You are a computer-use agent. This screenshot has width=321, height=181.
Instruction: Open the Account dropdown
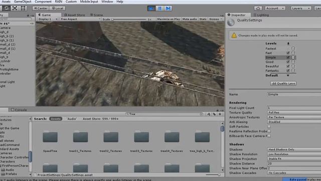[x=275, y=9]
